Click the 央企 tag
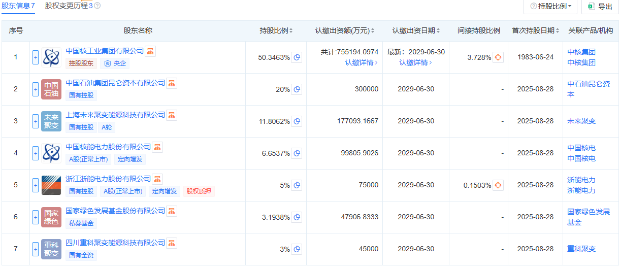This screenshot has height=269, width=620. pos(115,63)
